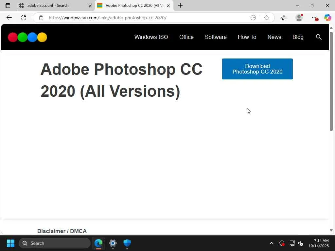Click the muted volume tray icon
This screenshot has height=251, width=335.
[x=301, y=243]
